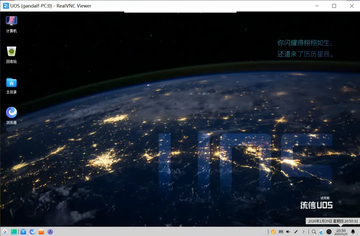Close the RealVNC Viewer window
Screen dimensions: 360x236
352,6
